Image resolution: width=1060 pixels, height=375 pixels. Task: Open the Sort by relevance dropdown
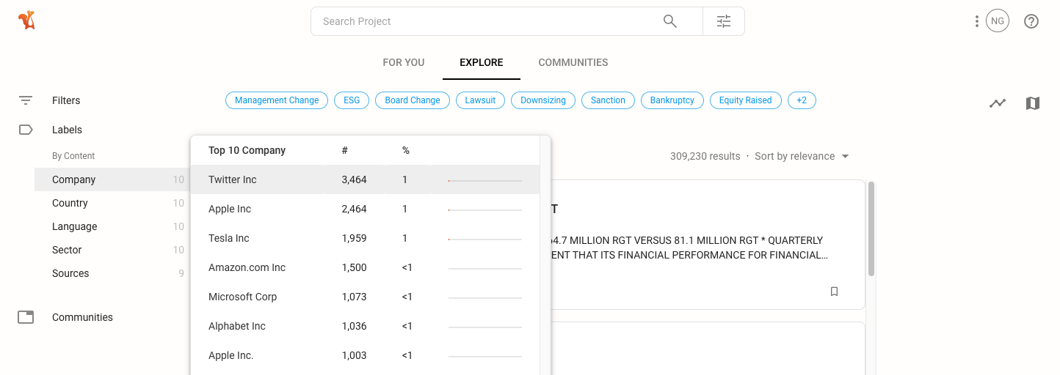tap(802, 156)
